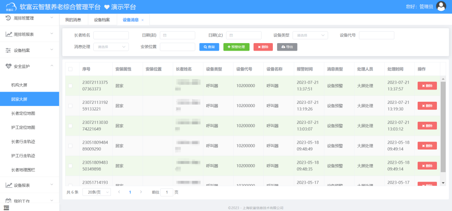
Task: Check the row 2305180948489009290
Action: click(x=70, y=146)
